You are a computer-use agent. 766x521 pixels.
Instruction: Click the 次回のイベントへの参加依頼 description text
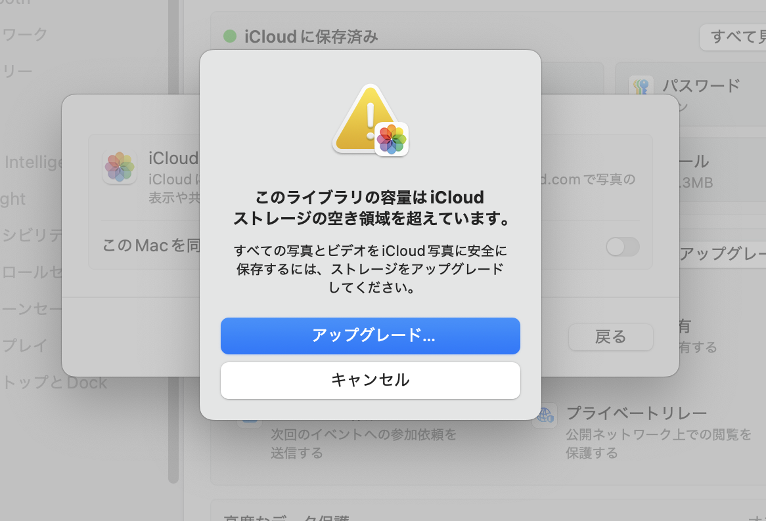[x=363, y=434]
